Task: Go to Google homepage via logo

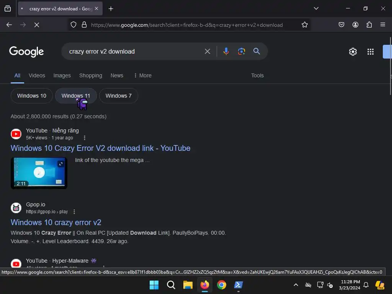Action: click(26, 52)
